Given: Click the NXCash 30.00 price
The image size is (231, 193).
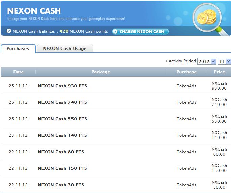Looking at the screenshot, I should point(219,185).
